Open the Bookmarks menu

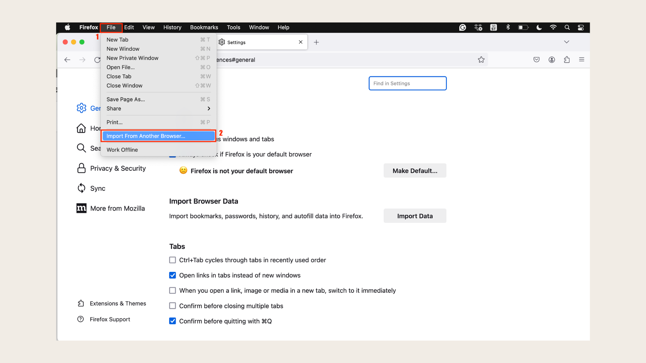click(204, 28)
